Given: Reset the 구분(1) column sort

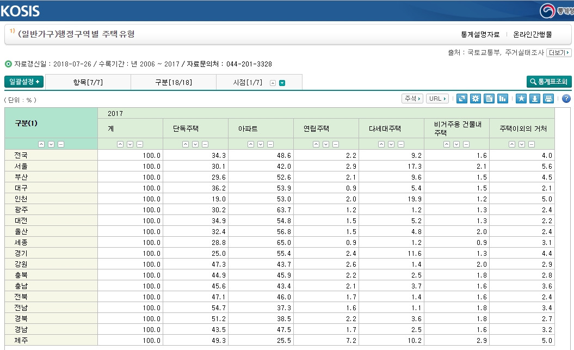Looking at the screenshot, I should [61, 144].
